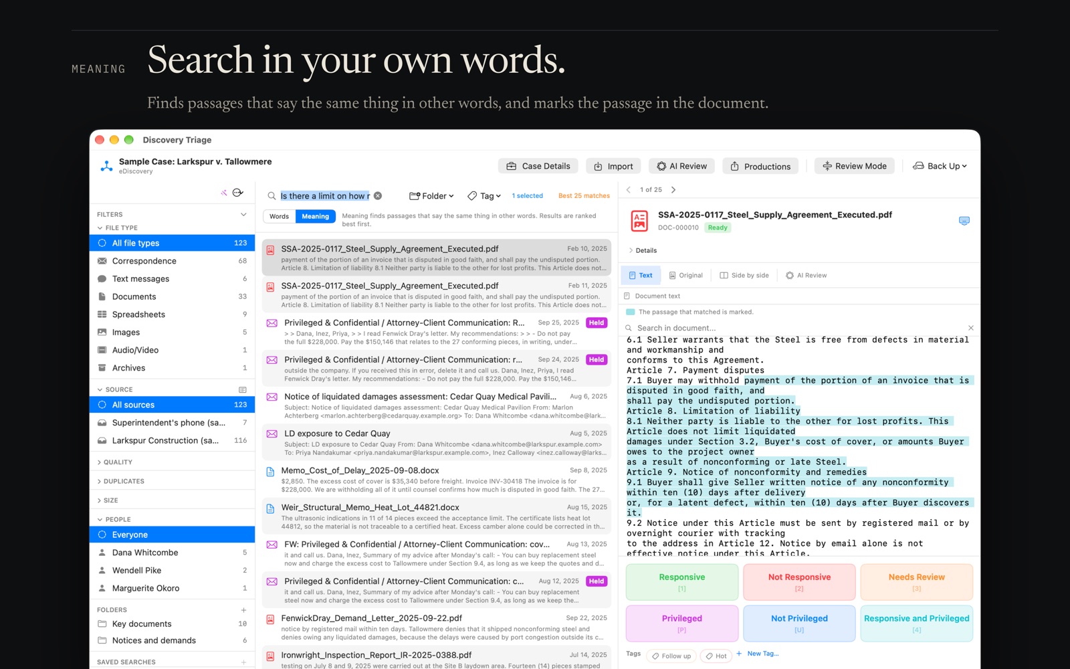The height and width of the screenshot is (669, 1070).
Task: Open Productions
Action: pyautogui.click(x=760, y=166)
